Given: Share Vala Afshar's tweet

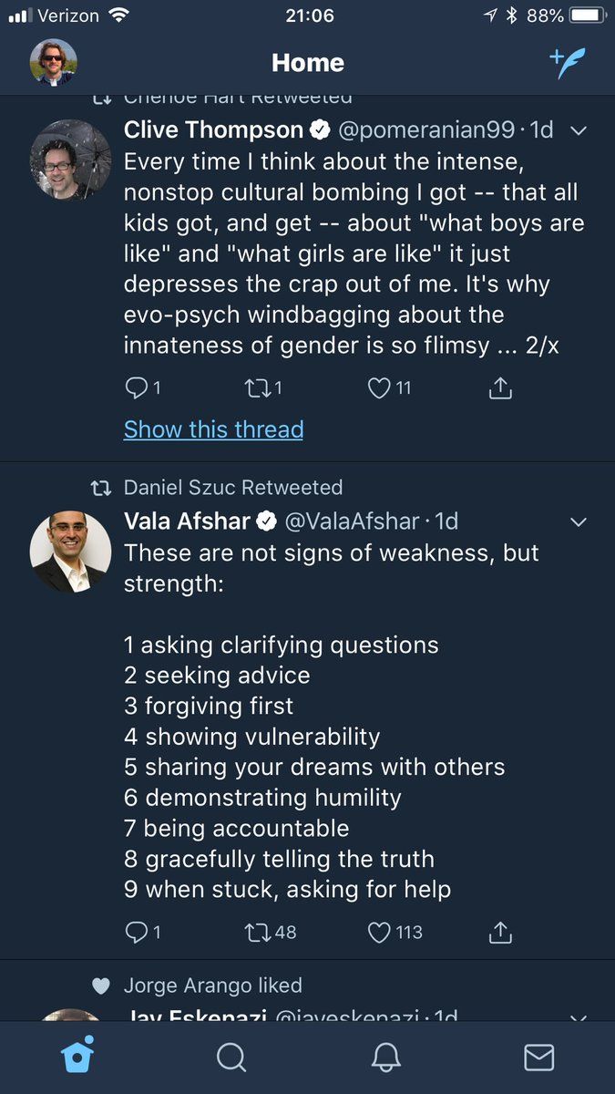Looking at the screenshot, I should 500,933.
